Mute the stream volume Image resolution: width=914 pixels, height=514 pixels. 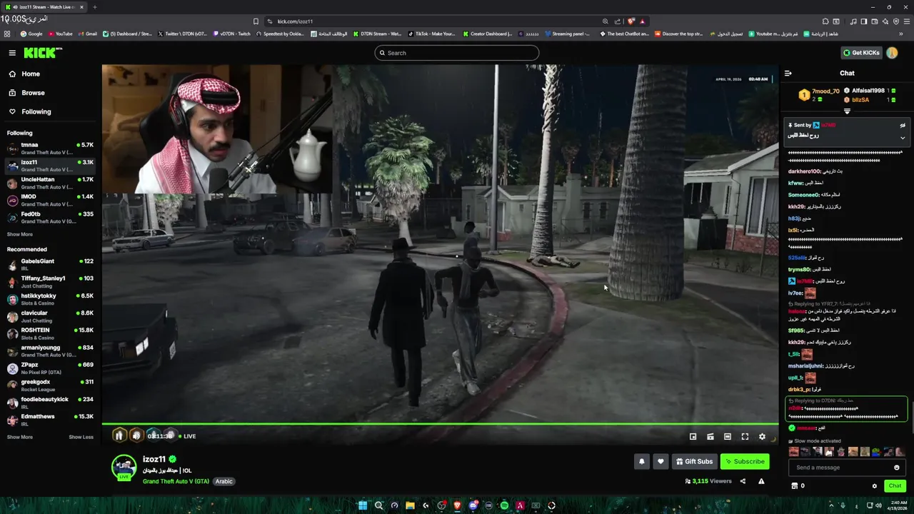[x=136, y=435]
